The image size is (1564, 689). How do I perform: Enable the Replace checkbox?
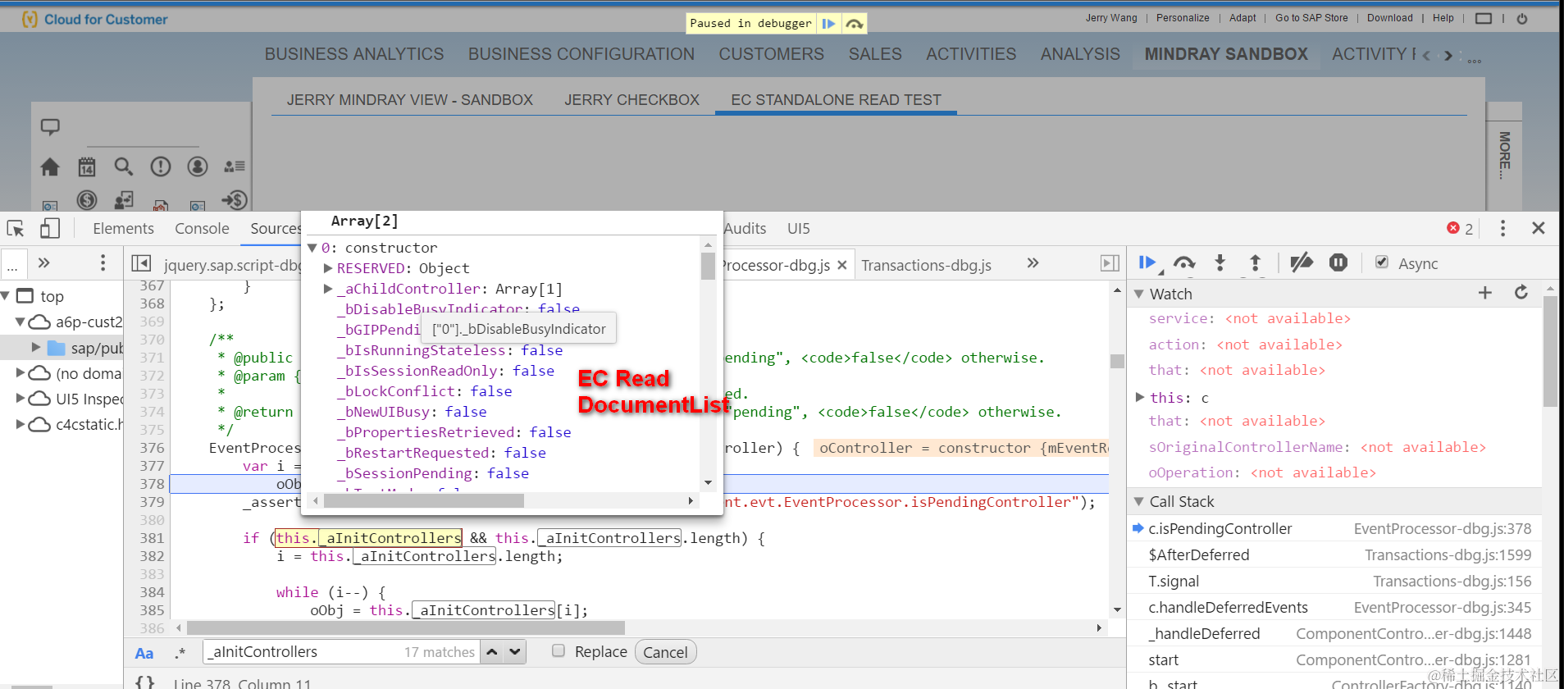pos(559,650)
